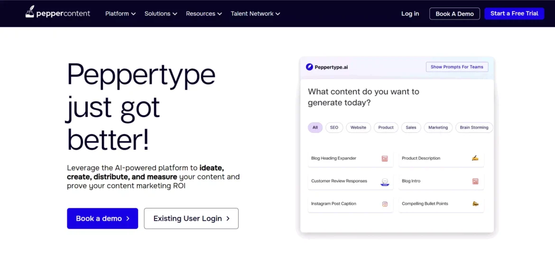Select the All filter chip

[x=315, y=127]
